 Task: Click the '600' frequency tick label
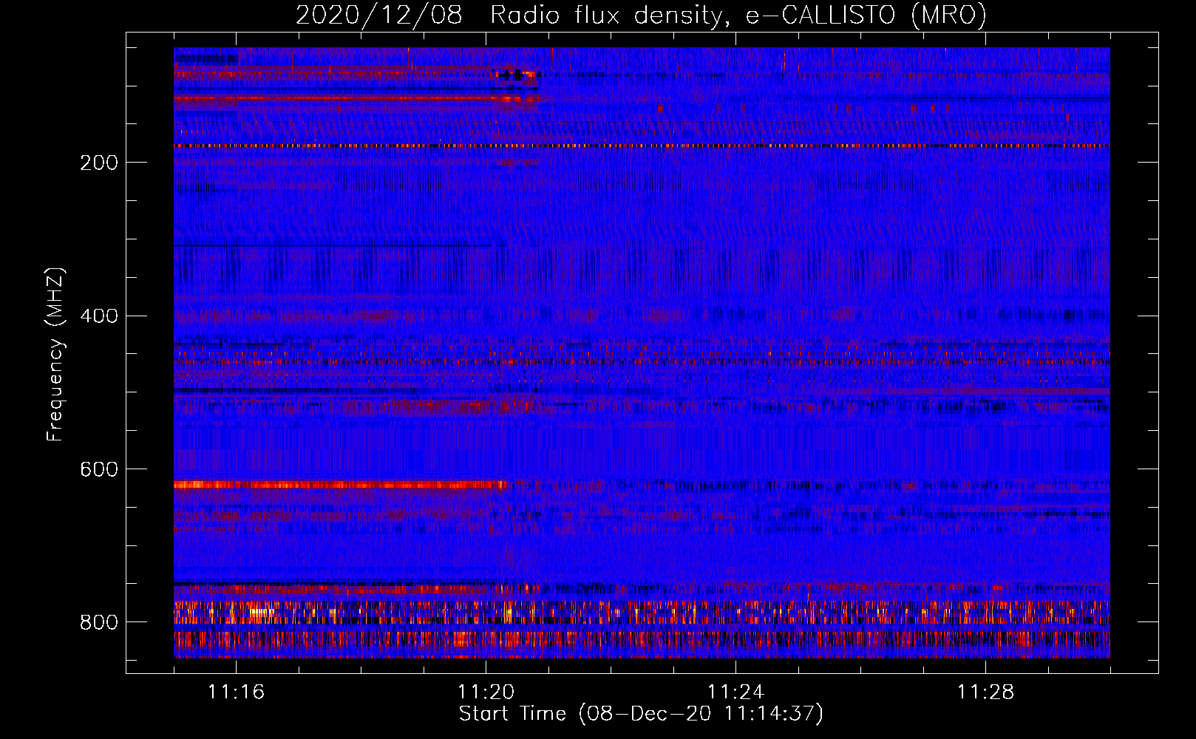(99, 470)
